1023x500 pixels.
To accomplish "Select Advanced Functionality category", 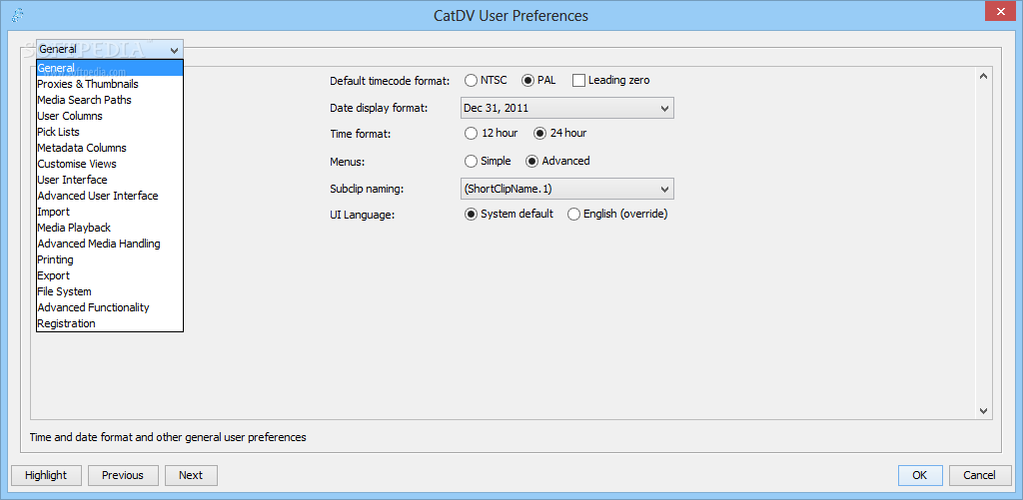I will 110,307.
